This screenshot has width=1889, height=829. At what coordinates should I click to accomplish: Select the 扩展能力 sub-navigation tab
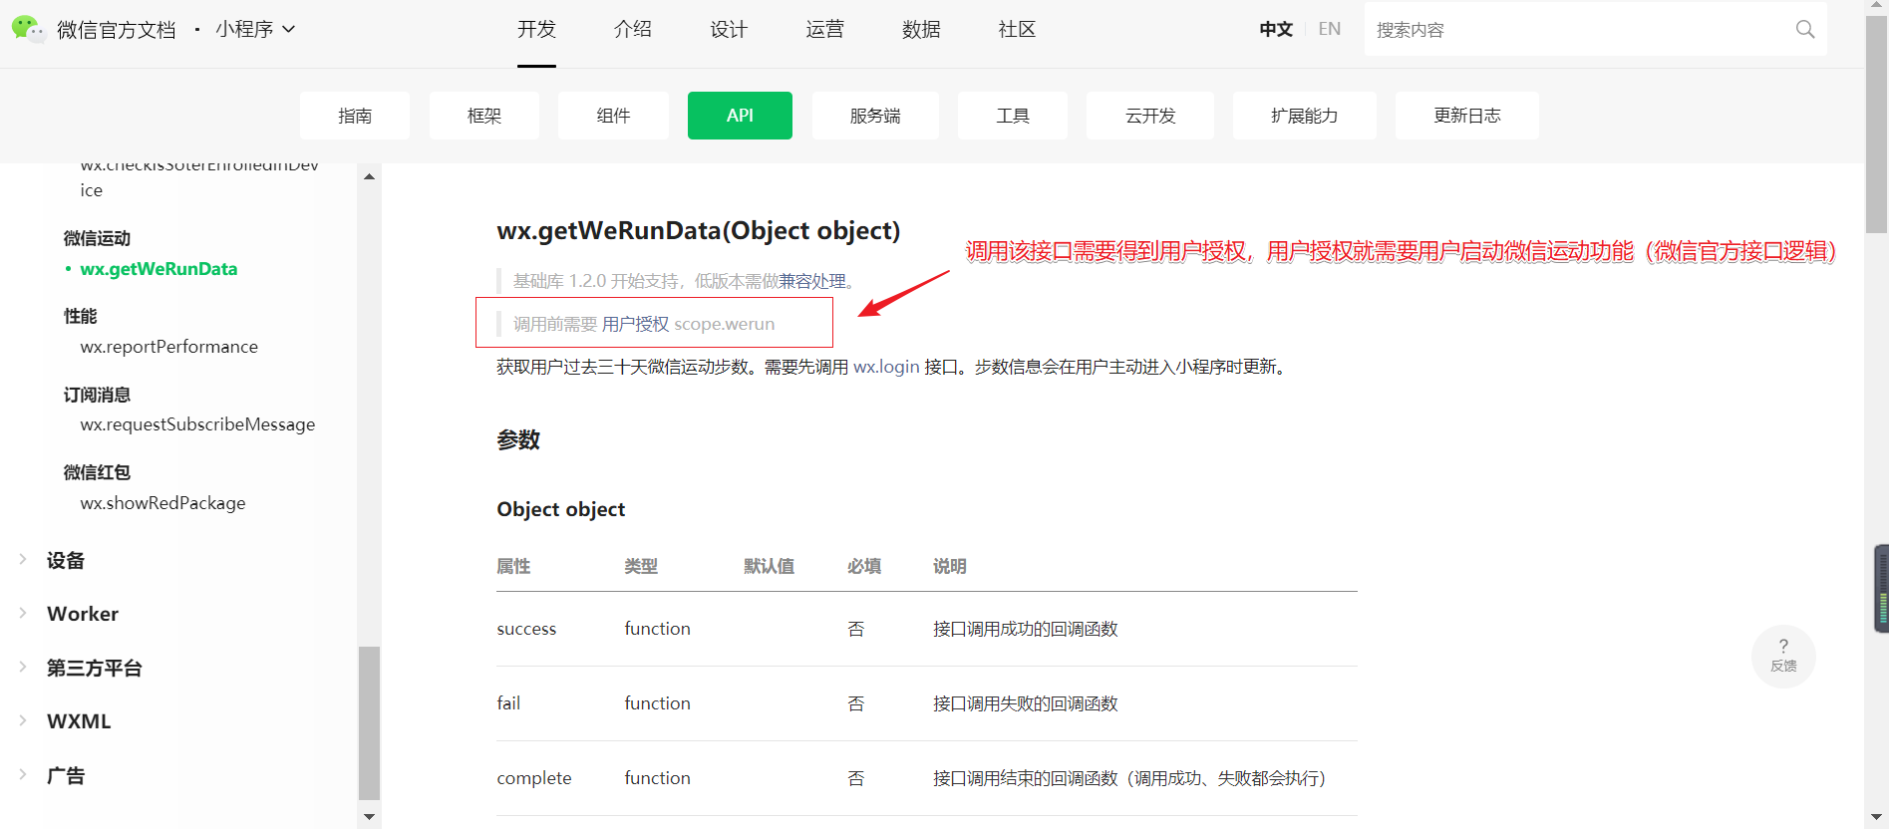coord(1305,116)
